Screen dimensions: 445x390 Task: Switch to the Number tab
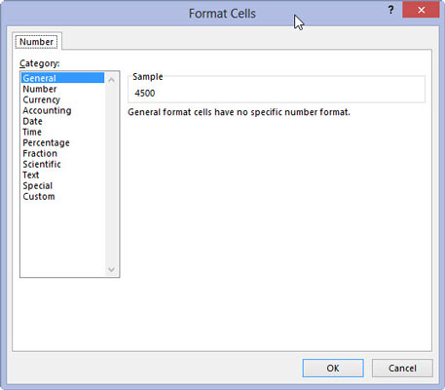tap(36, 42)
